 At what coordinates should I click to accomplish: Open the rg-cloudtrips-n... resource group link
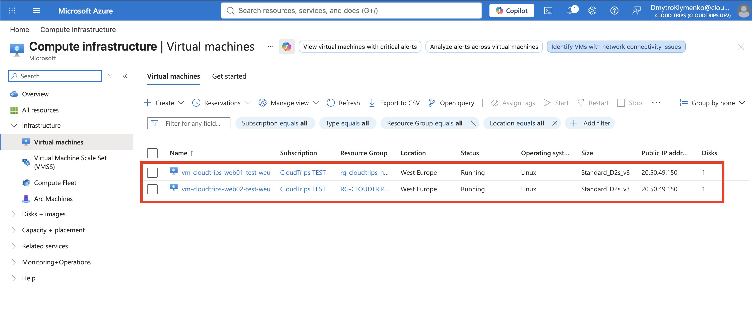click(364, 172)
